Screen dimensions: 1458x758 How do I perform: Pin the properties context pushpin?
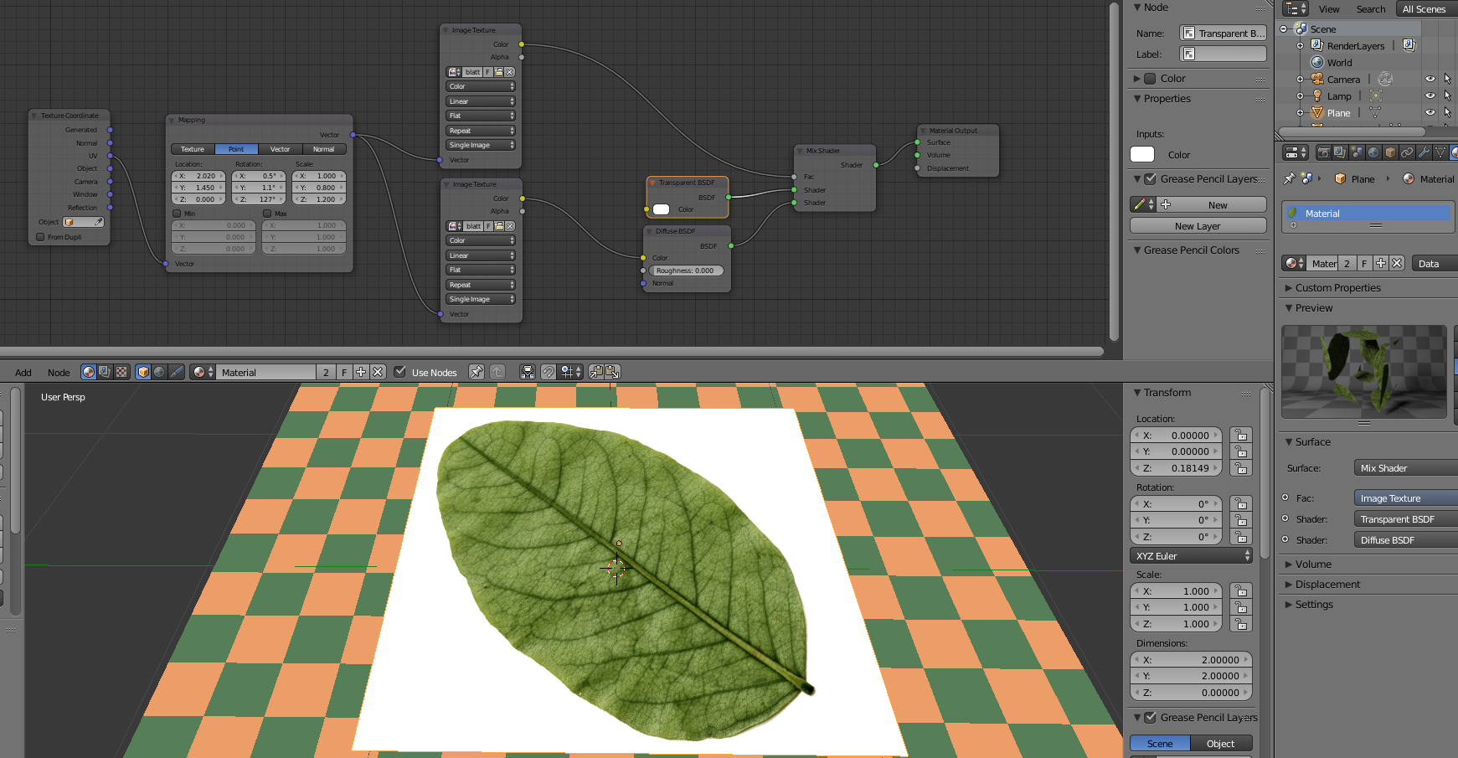[1290, 178]
